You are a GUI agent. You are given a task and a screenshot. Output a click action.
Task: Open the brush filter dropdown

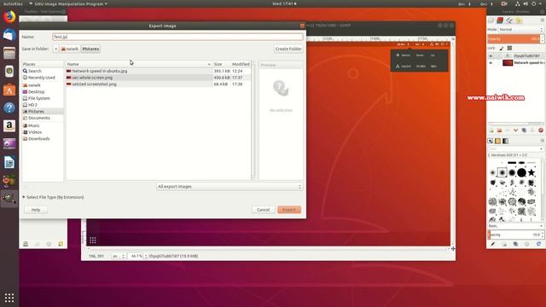pos(515,148)
